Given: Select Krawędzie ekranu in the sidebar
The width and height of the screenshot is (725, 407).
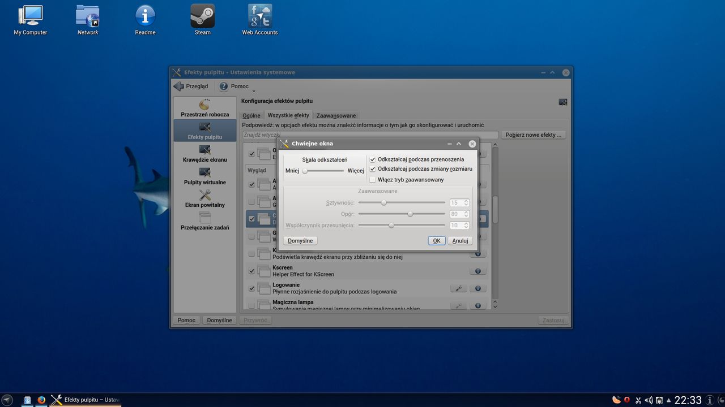Looking at the screenshot, I should [205, 153].
